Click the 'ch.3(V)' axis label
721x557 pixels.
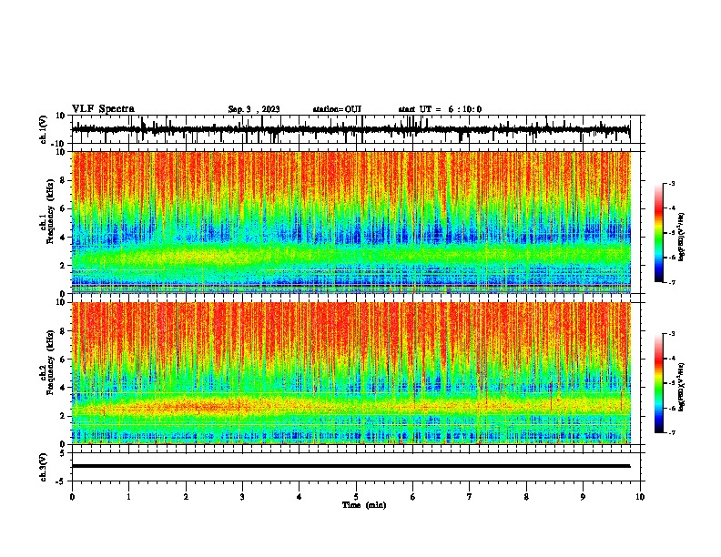(44, 467)
